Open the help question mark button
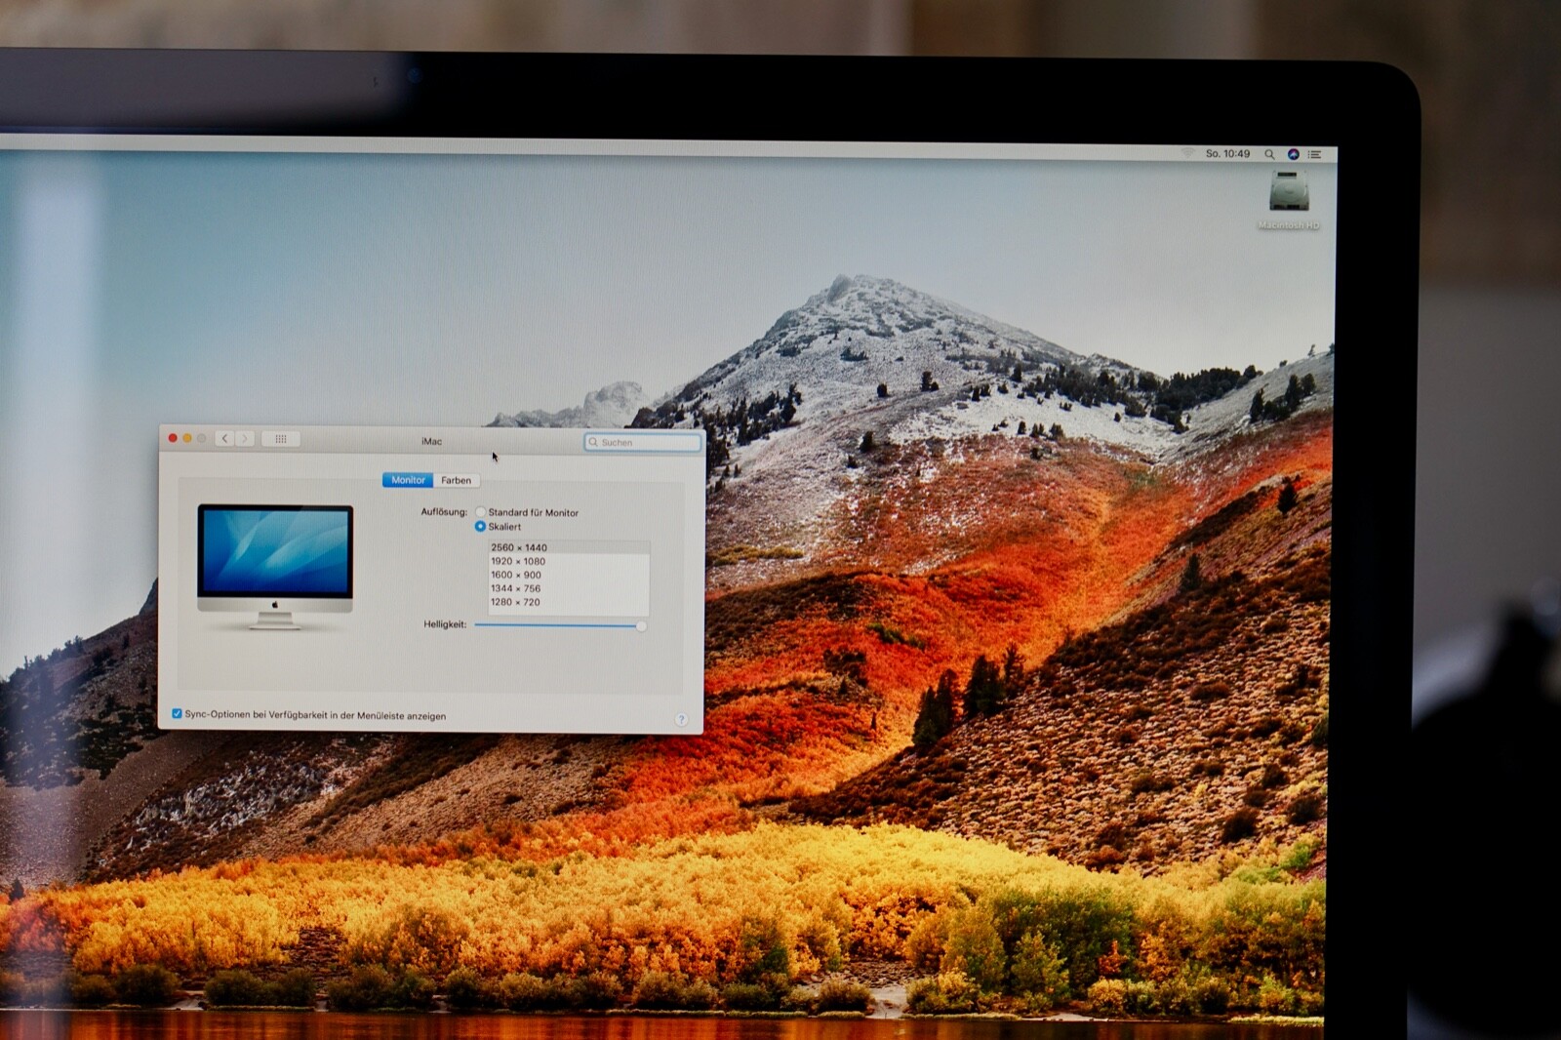The image size is (1561, 1040). click(682, 720)
